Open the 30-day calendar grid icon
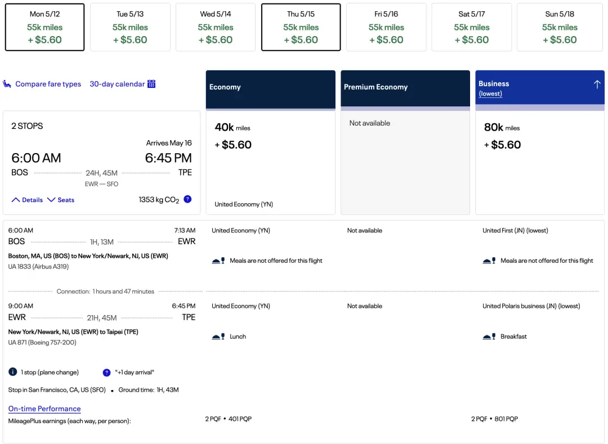608x444 pixels. (151, 84)
